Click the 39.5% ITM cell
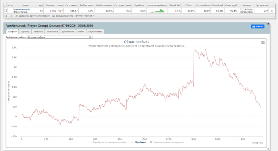This screenshot has width=278, height=151. pos(188,11)
